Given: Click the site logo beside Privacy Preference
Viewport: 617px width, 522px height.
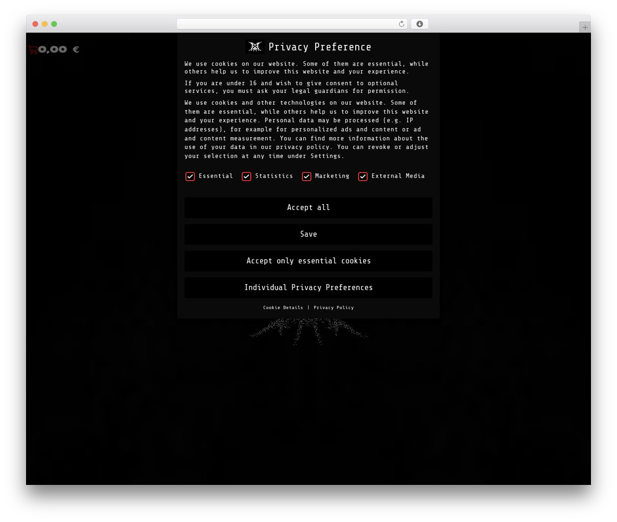Looking at the screenshot, I should click(255, 46).
